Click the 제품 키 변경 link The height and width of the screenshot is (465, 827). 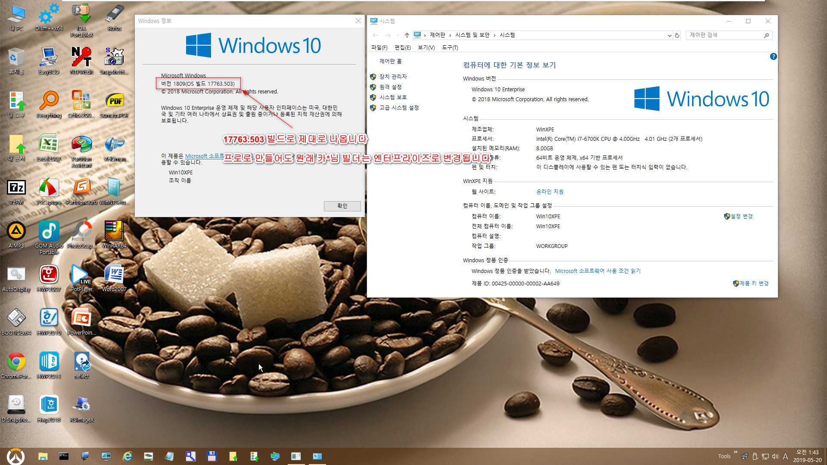754,283
